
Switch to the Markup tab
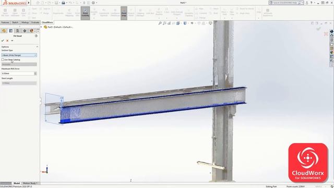[x=25, y=22]
